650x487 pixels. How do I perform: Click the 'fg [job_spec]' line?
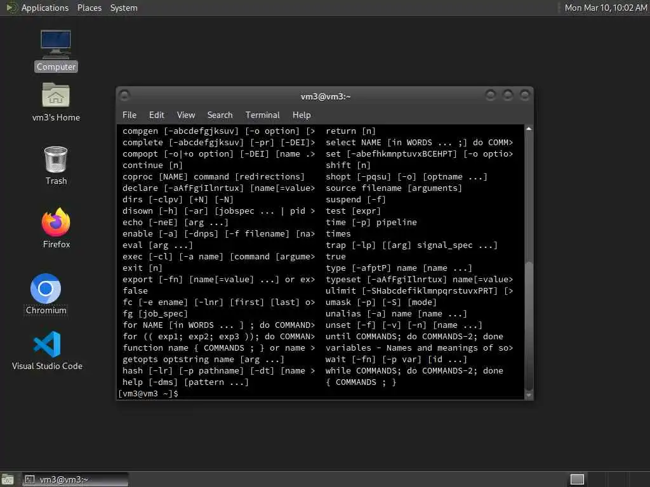tap(155, 313)
